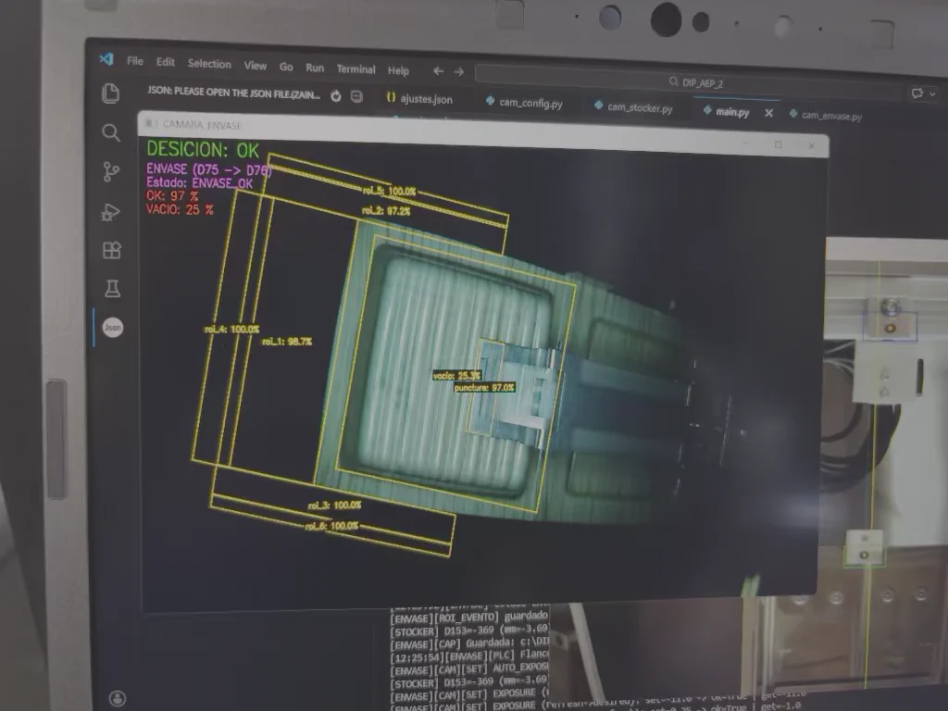Open the View menu

click(x=256, y=66)
